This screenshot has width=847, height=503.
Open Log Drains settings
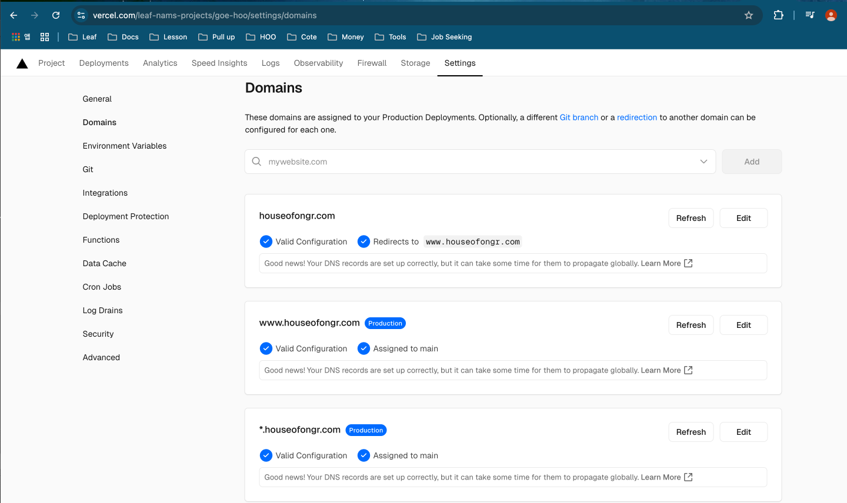pyautogui.click(x=103, y=310)
